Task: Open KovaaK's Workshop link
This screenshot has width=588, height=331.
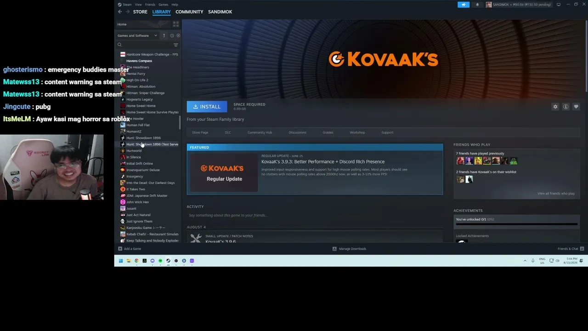Action: click(357, 132)
